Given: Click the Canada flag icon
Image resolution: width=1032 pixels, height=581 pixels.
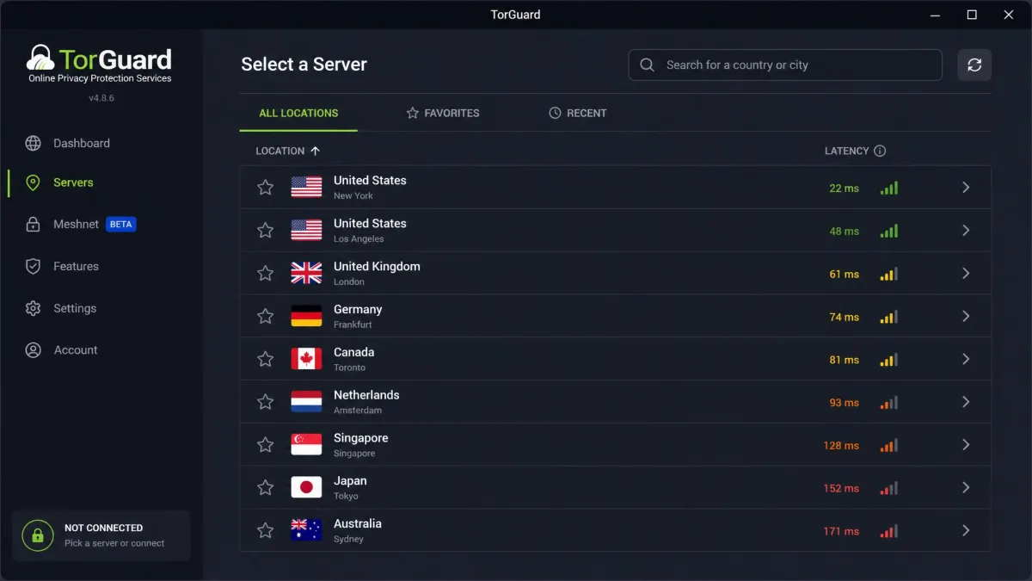Looking at the screenshot, I should [x=306, y=359].
